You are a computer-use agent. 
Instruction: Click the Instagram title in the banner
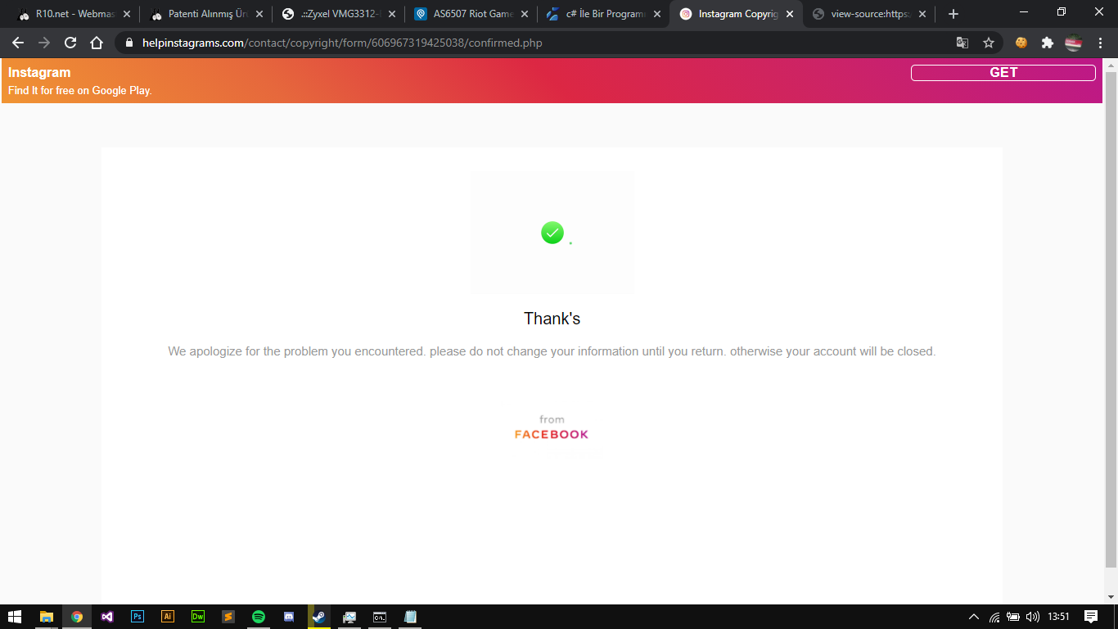point(39,72)
